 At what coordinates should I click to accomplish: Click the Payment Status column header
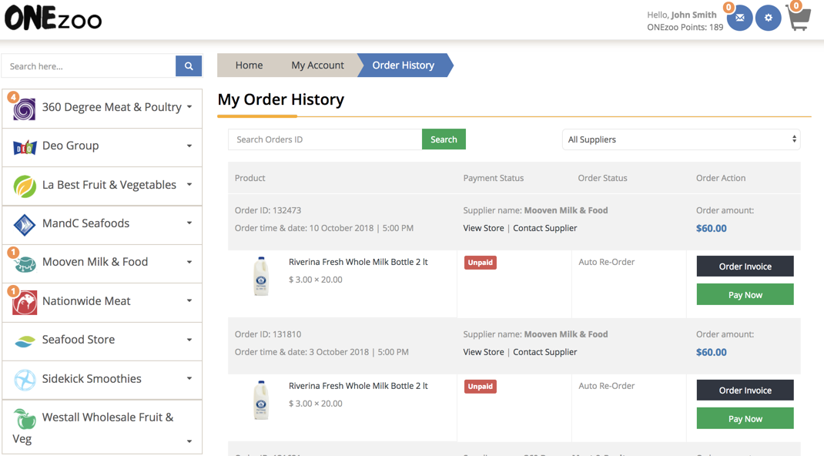[x=494, y=178]
